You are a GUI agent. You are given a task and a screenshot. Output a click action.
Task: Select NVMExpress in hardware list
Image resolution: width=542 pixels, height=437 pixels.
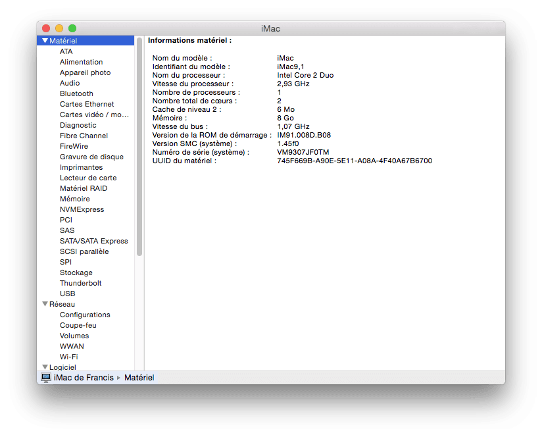click(82, 209)
